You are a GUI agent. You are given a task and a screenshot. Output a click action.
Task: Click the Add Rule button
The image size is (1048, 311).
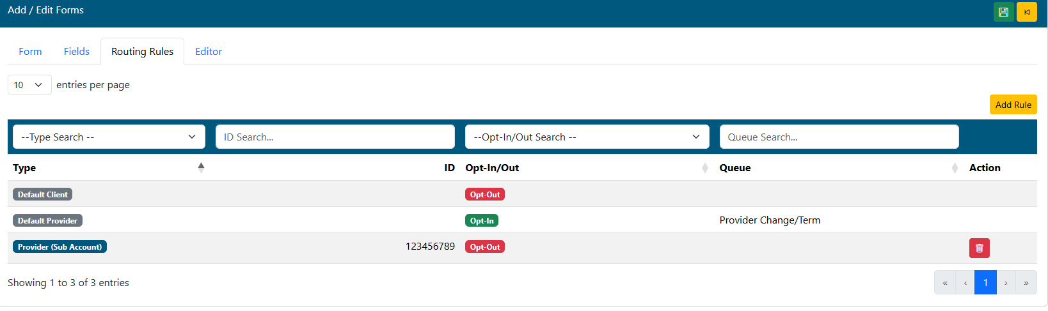pos(1013,105)
